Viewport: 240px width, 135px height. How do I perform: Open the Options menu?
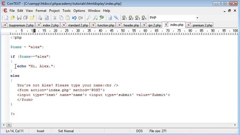[x=79, y=11]
